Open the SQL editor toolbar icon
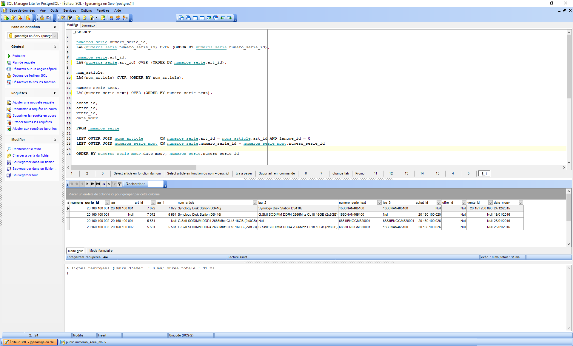The height and width of the screenshot is (346, 573). coord(63,18)
